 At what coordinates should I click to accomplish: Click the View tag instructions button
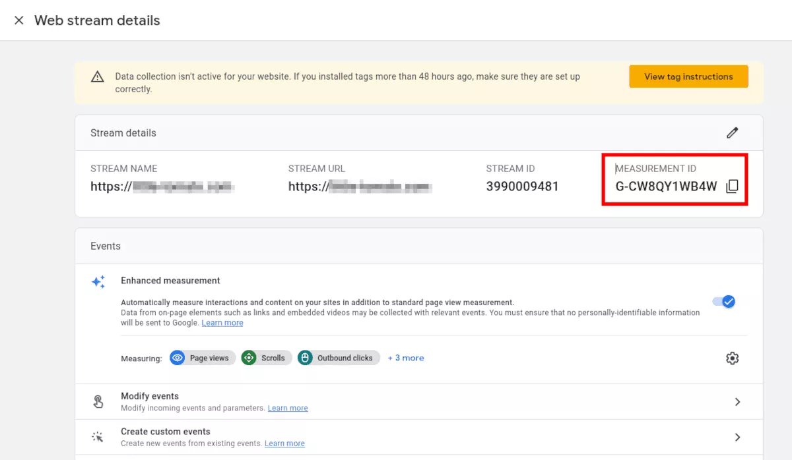tap(688, 76)
